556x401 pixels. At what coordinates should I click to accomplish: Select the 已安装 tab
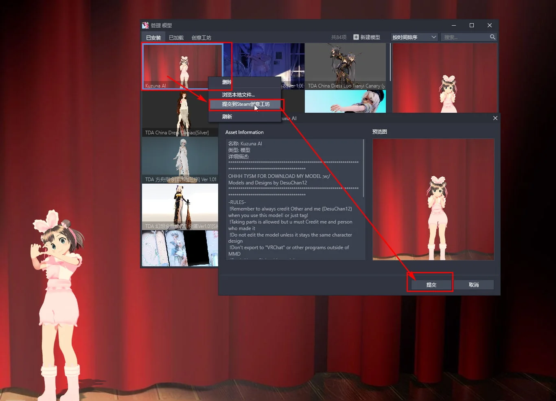point(153,37)
